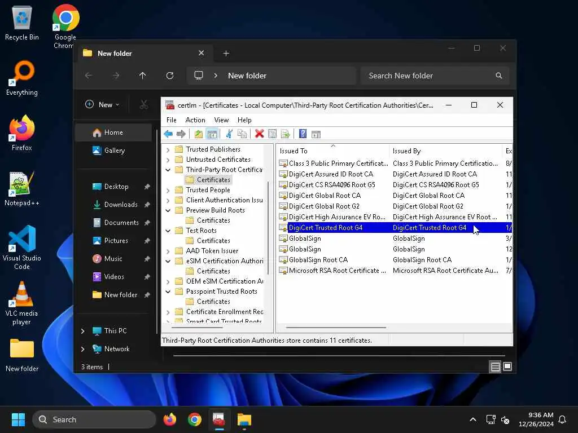Click the blue Back arrow in certlm toolbar

click(x=168, y=134)
